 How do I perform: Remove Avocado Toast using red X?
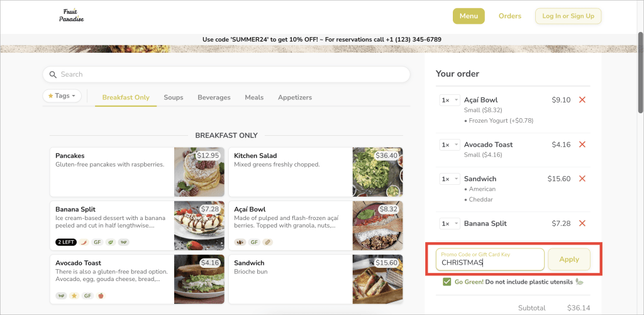click(582, 145)
